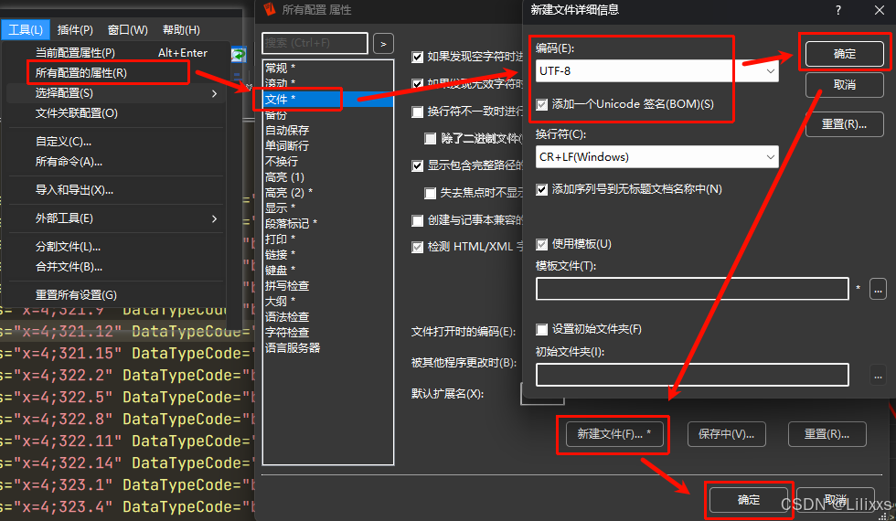
Task: Select the 语法检查 category
Action: pyautogui.click(x=328, y=317)
